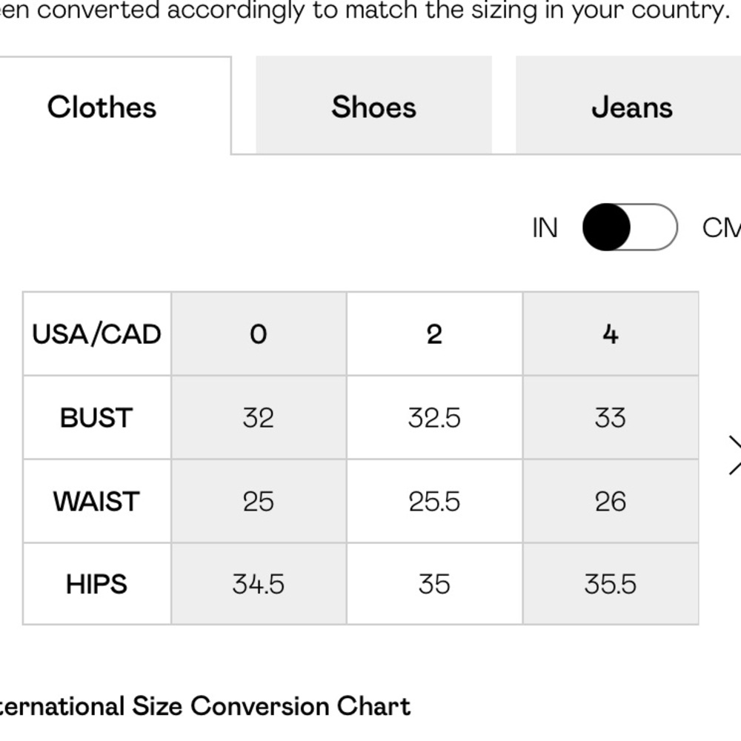Select size 4 column header
The height and width of the screenshot is (741, 741).
pyautogui.click(x=611, y=334)
